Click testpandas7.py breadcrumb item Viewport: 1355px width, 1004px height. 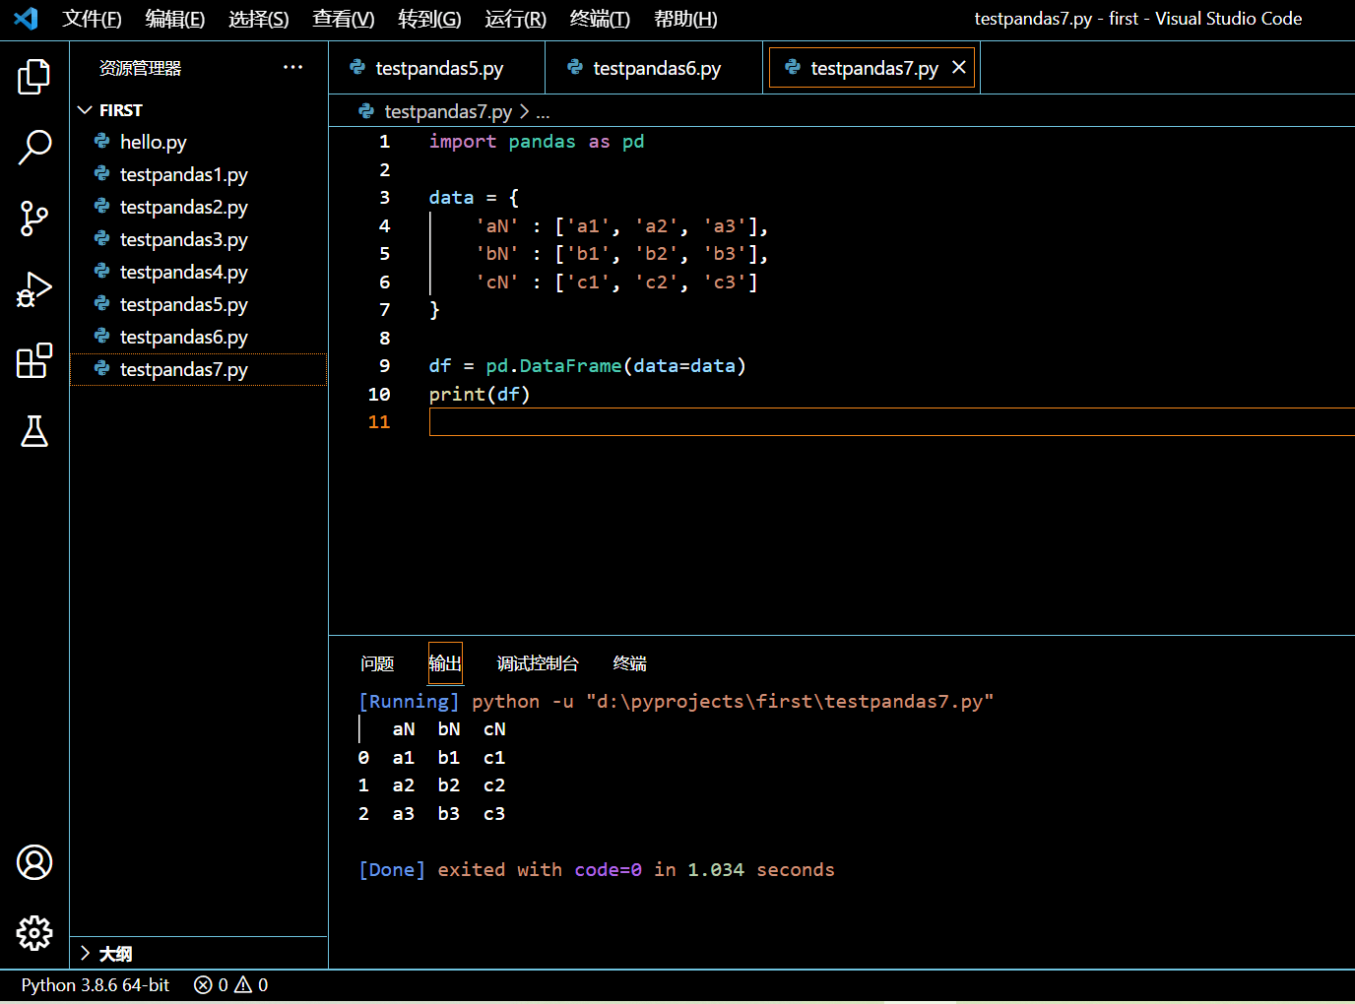448,112
